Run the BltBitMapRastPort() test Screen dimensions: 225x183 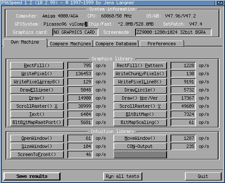(x=37, y=123)
